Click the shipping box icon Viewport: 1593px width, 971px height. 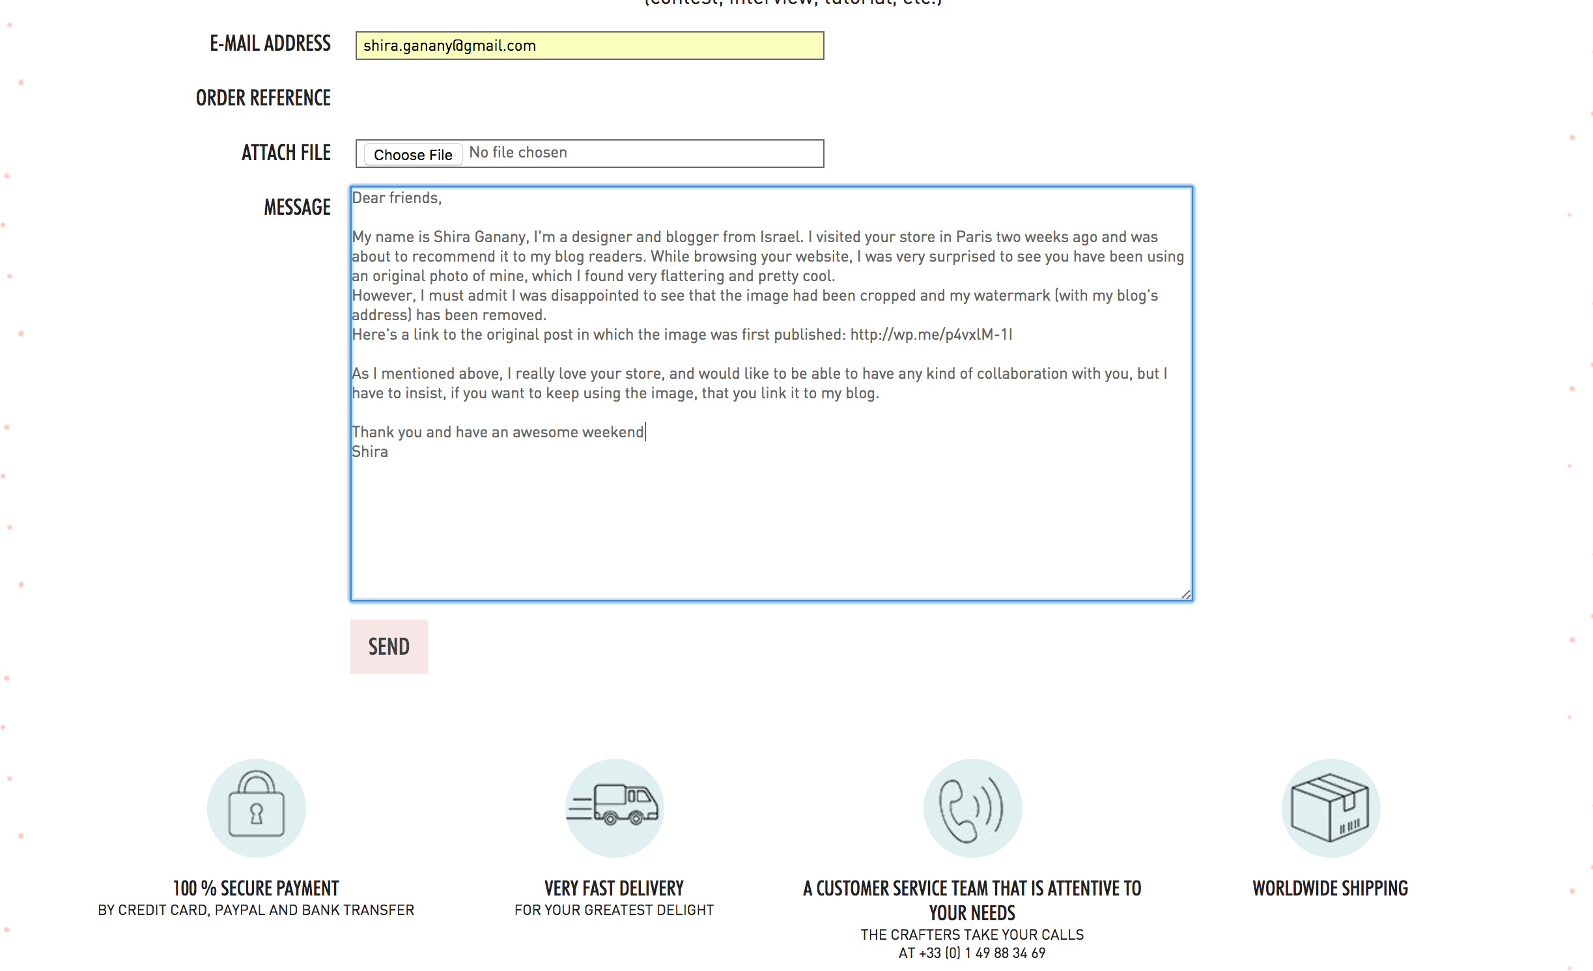coord(1331,808)
